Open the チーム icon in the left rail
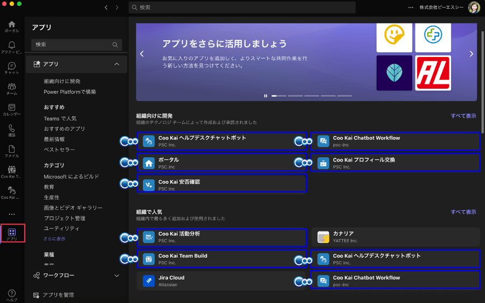 click(x=12, y=89)
